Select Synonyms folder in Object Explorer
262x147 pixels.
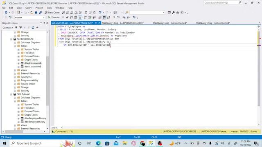pyautogui.click(x=26, y=77)
